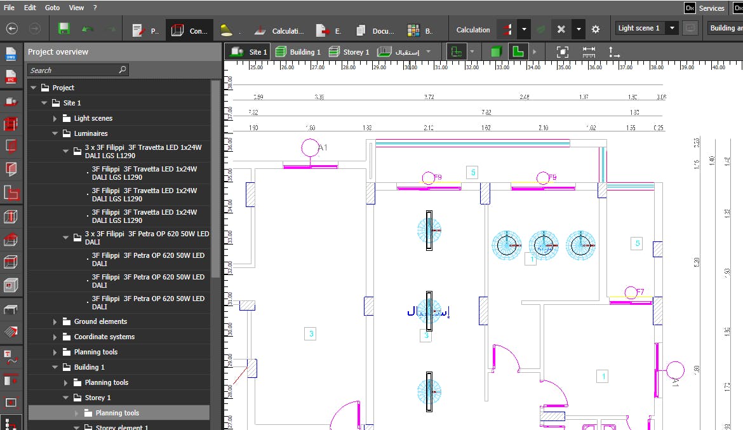Collapse the 3F Petra OP 620 group

[66, 238]
